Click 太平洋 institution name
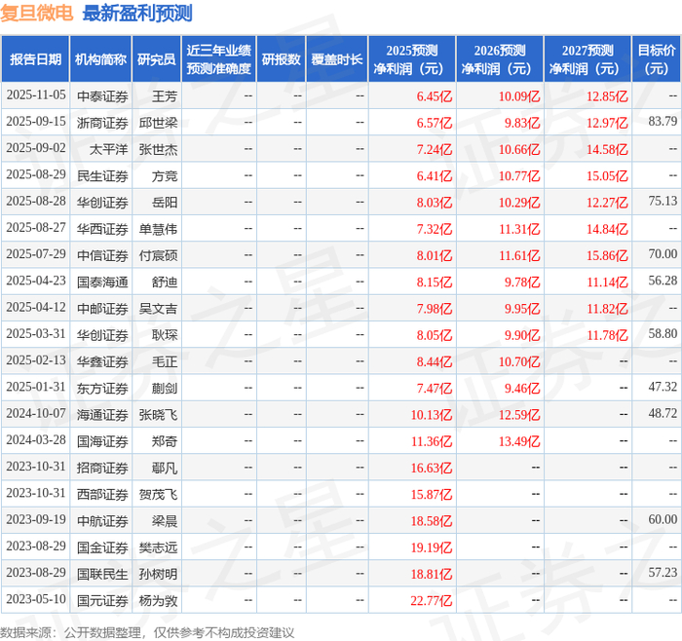 [109, 149]
